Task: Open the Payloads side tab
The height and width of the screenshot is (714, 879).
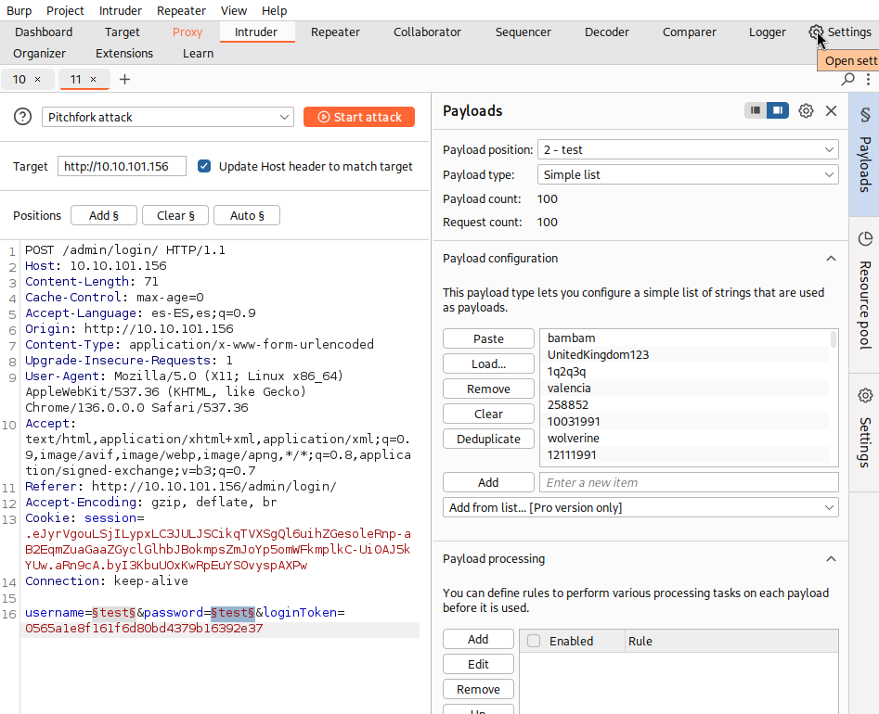Action: (864, 155)
